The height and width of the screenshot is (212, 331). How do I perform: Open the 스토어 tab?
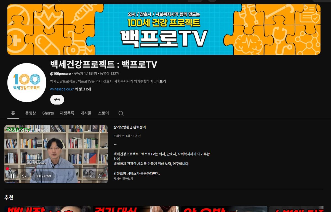click(x=103, y=113)
